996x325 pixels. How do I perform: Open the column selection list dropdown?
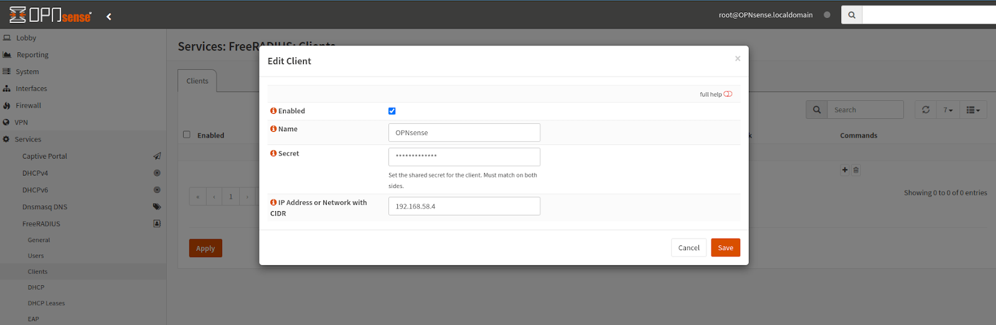(x=973, y=110)
